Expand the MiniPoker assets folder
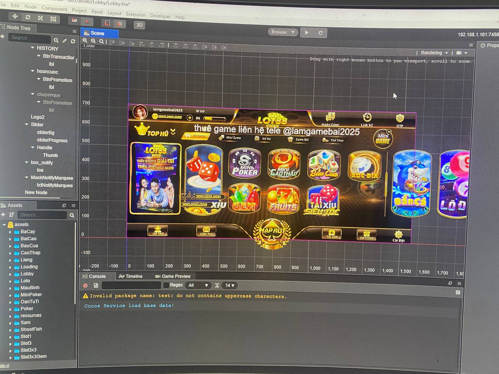Screen dimensions: 499x374 tap(10, 295)
